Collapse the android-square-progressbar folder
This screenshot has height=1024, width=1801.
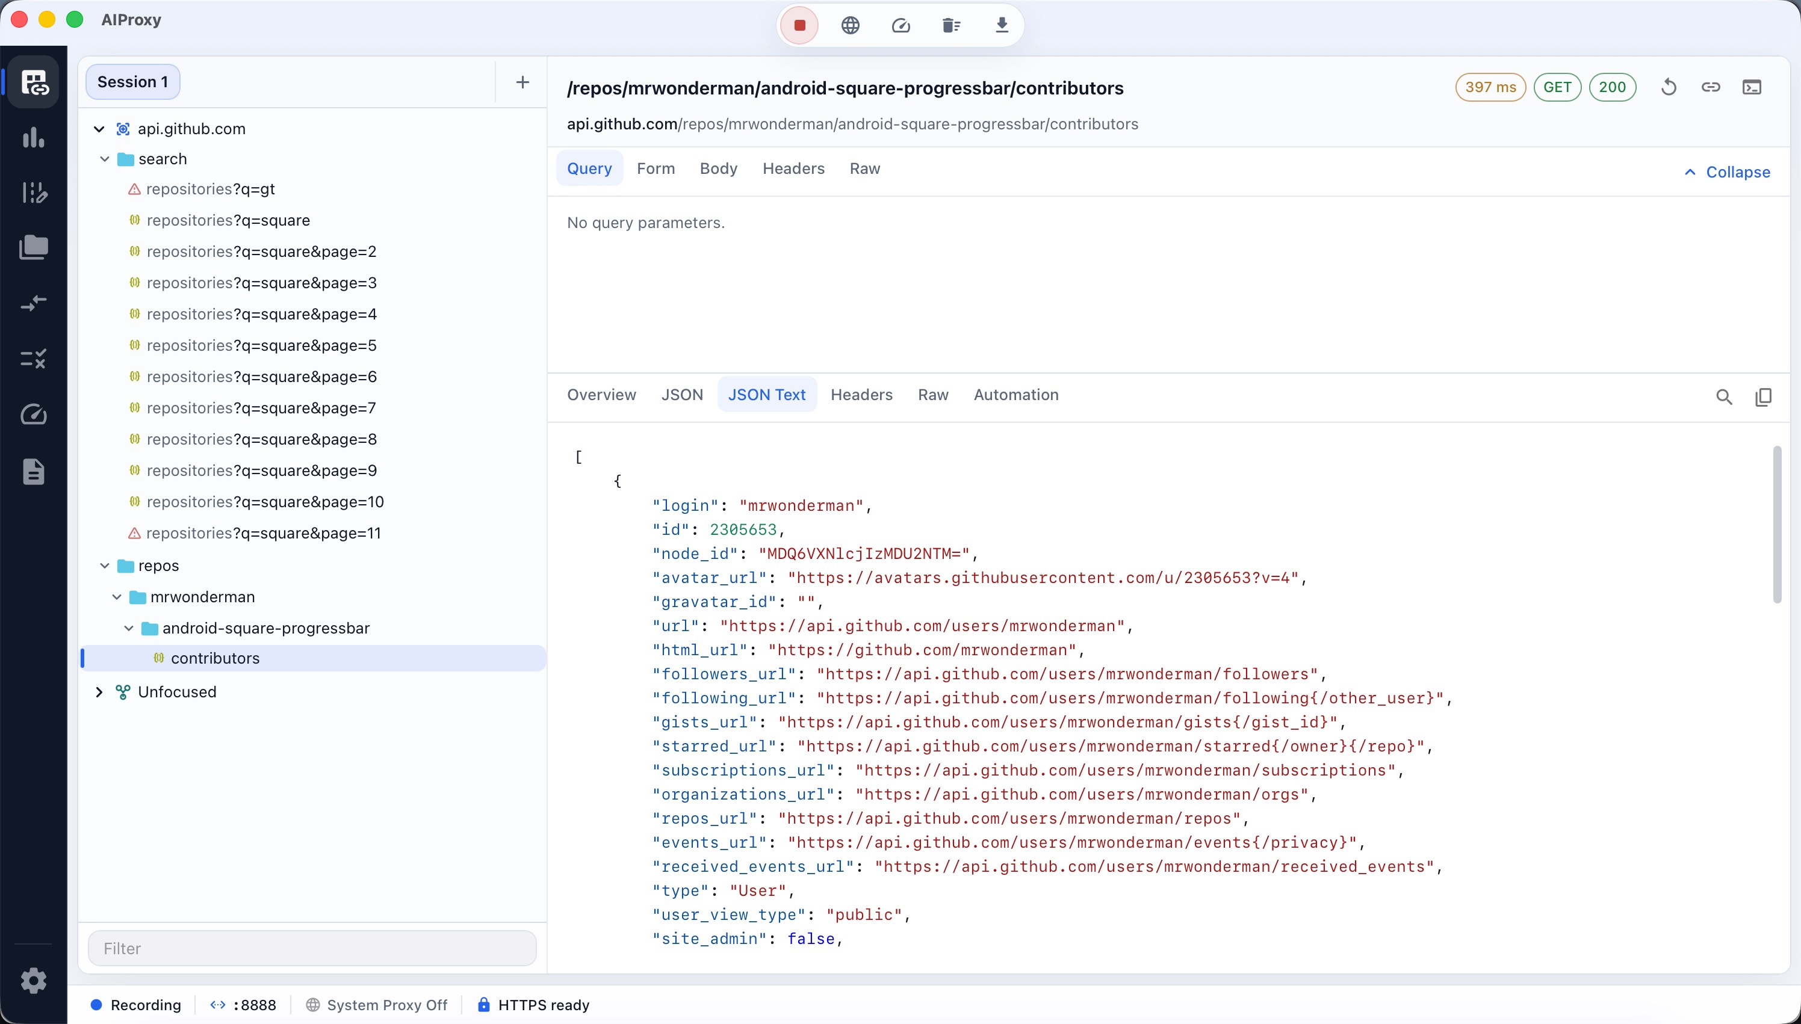(129, 628)
